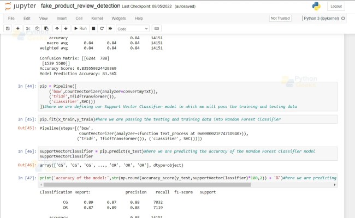Move selected cell up arrow

point(57,28)
